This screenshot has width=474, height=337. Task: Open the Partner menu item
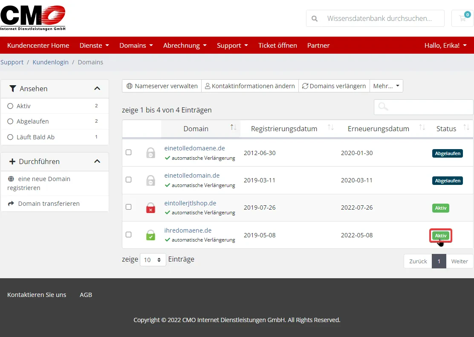point(318,45)
